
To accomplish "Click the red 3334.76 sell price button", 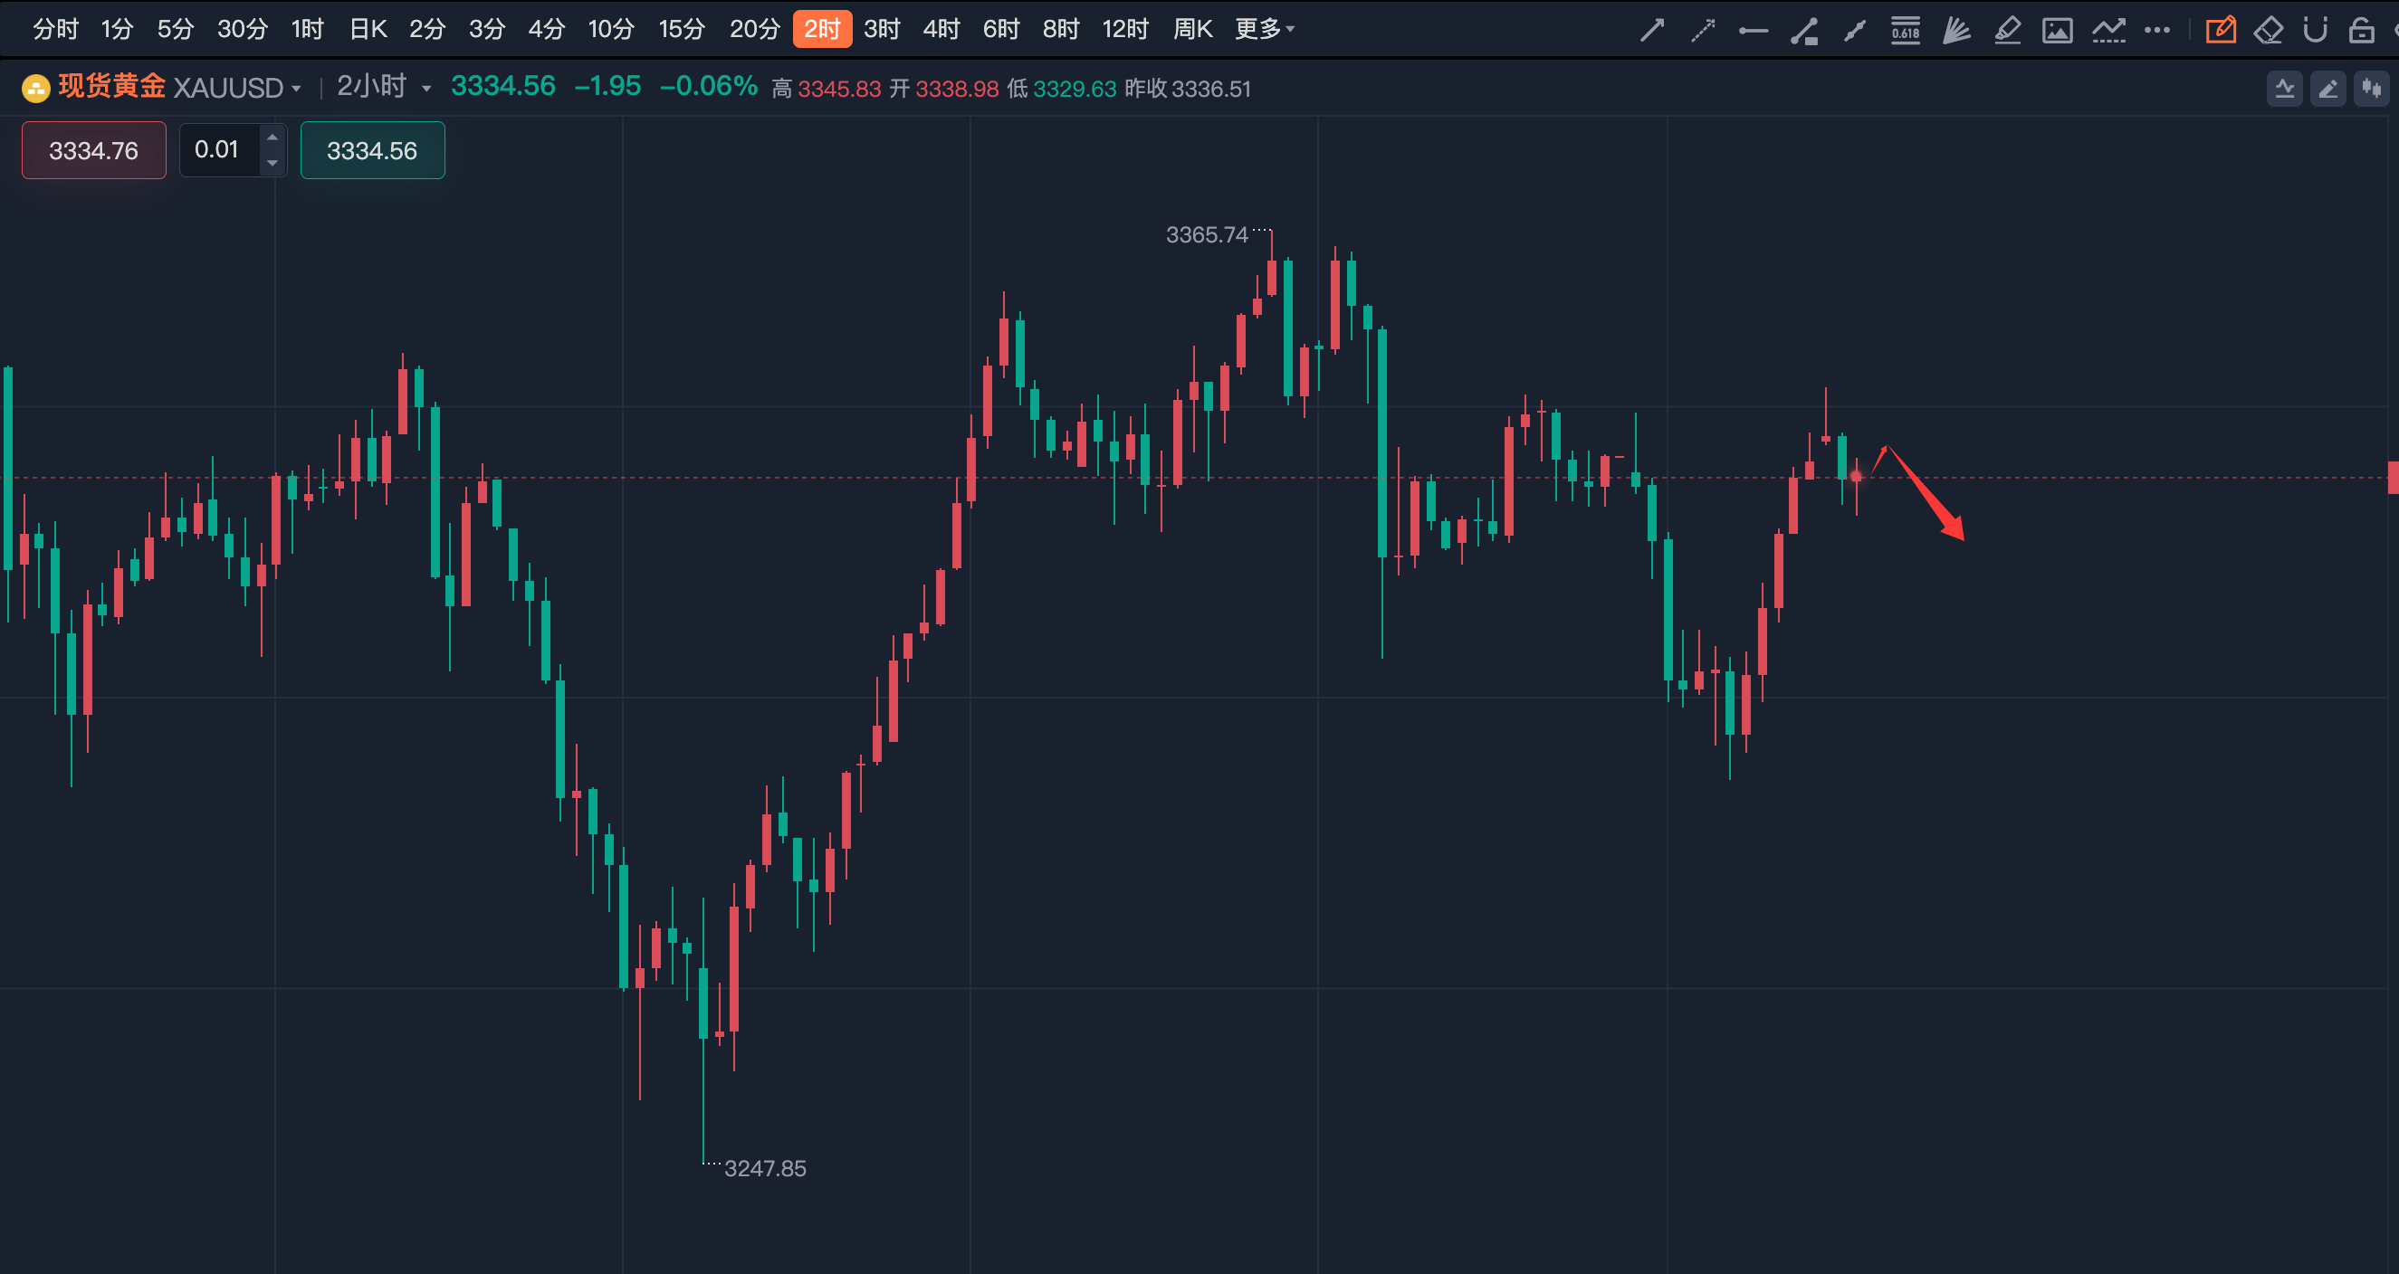I will tap(94, 150).
